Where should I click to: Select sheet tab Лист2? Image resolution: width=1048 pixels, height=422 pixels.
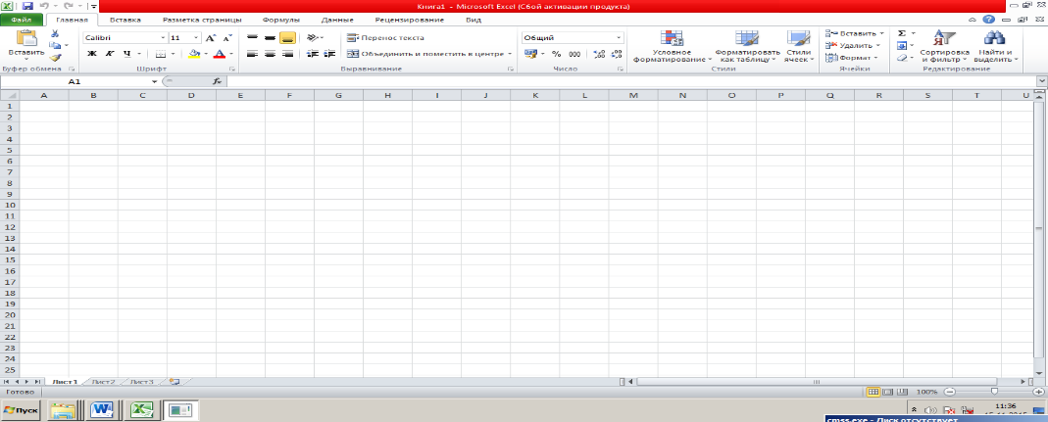tap(103, 382)
